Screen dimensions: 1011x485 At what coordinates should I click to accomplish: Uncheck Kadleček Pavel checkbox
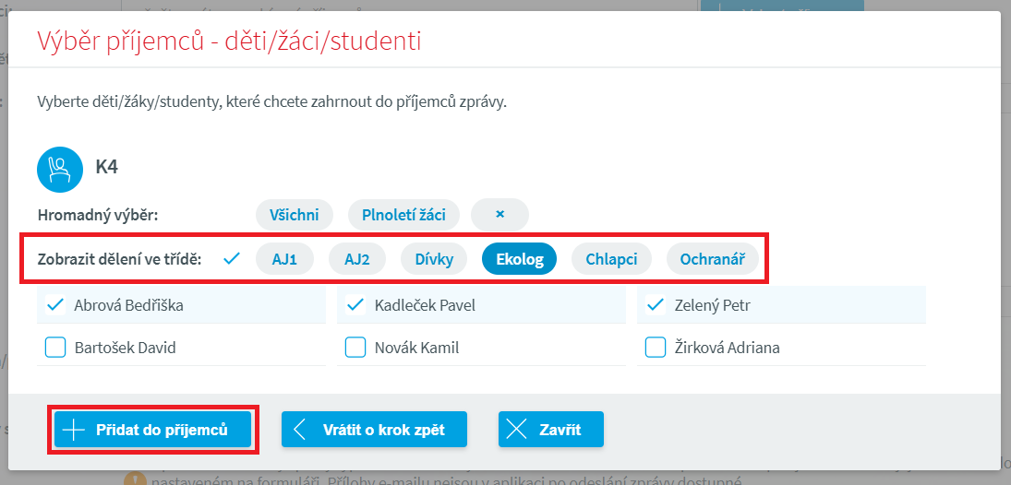(355, 304)
